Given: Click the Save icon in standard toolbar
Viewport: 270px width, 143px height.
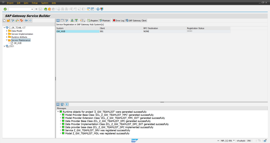Looking at the screenshot, I should pyautogui.click(x=40, y=9).
